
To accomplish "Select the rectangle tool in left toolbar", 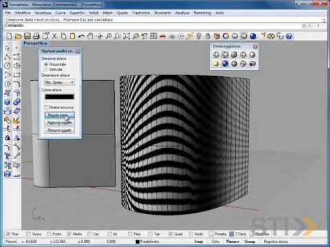I will point(16,75).
